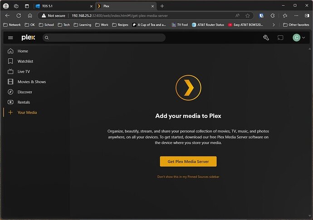Open Rentals in sidebar
313x220 pixels.
pyautogui.click(x=24, y=102)
